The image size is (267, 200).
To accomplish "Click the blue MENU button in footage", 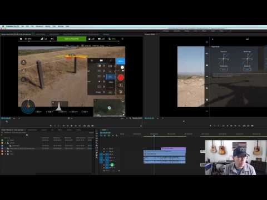I will pyautogui.click(x=120, y=61).
